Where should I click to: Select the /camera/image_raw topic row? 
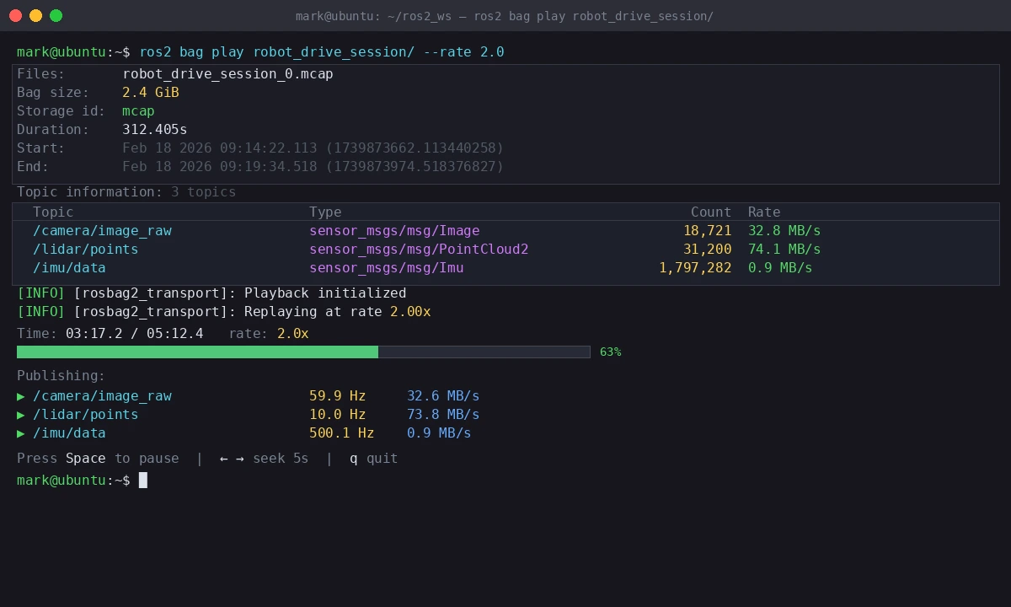[x=102, y=230]
